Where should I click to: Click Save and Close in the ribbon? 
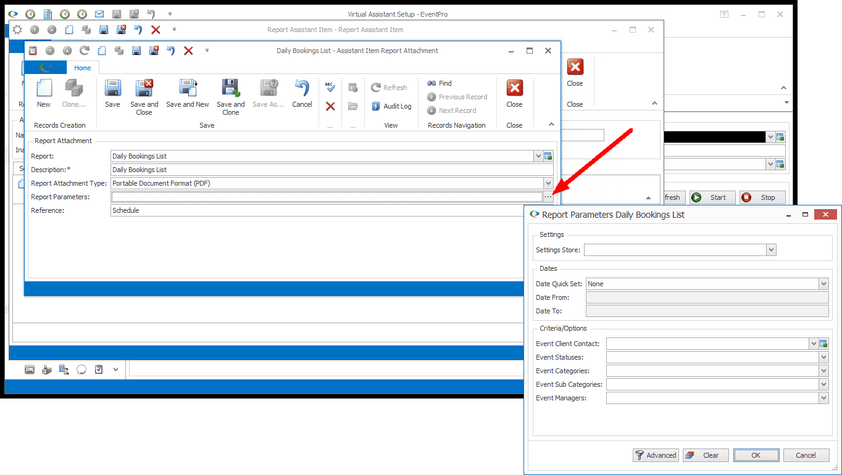point(144,97)
